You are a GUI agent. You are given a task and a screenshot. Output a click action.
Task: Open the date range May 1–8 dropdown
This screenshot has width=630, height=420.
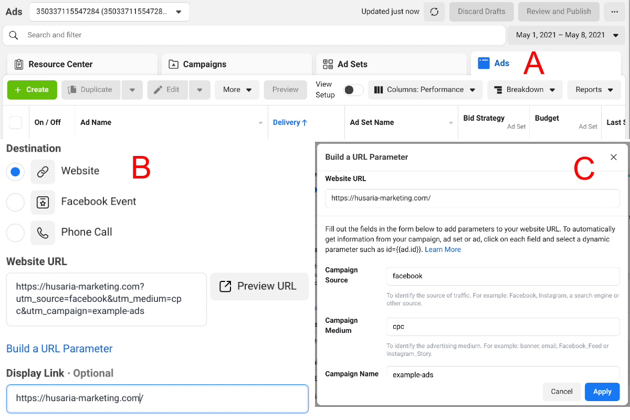[x=566, y=35]
